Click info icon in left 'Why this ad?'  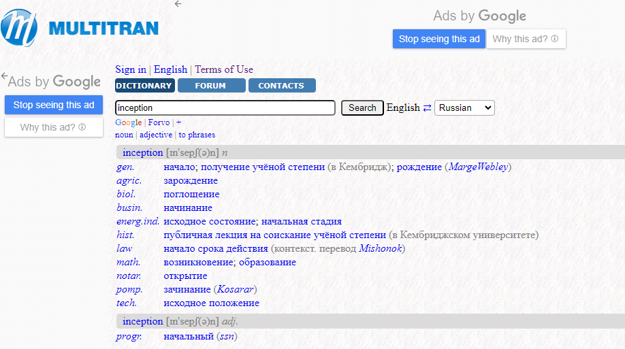point(82,127)
